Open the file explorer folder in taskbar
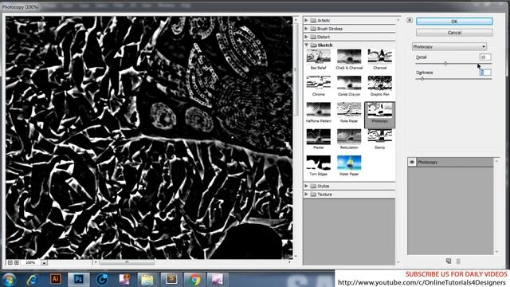Image resolution: width=510 pixels, height=287 pixels. point(147,280)
